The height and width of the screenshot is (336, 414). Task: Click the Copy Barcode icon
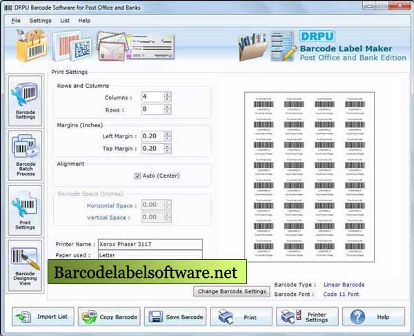click(x=89, y=317)
